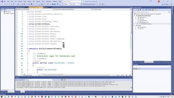Image resolution: width=174 pixels, height=98 pixels.
Task: Click the Categorized icon in Properties panel
Action: point(134,69)
